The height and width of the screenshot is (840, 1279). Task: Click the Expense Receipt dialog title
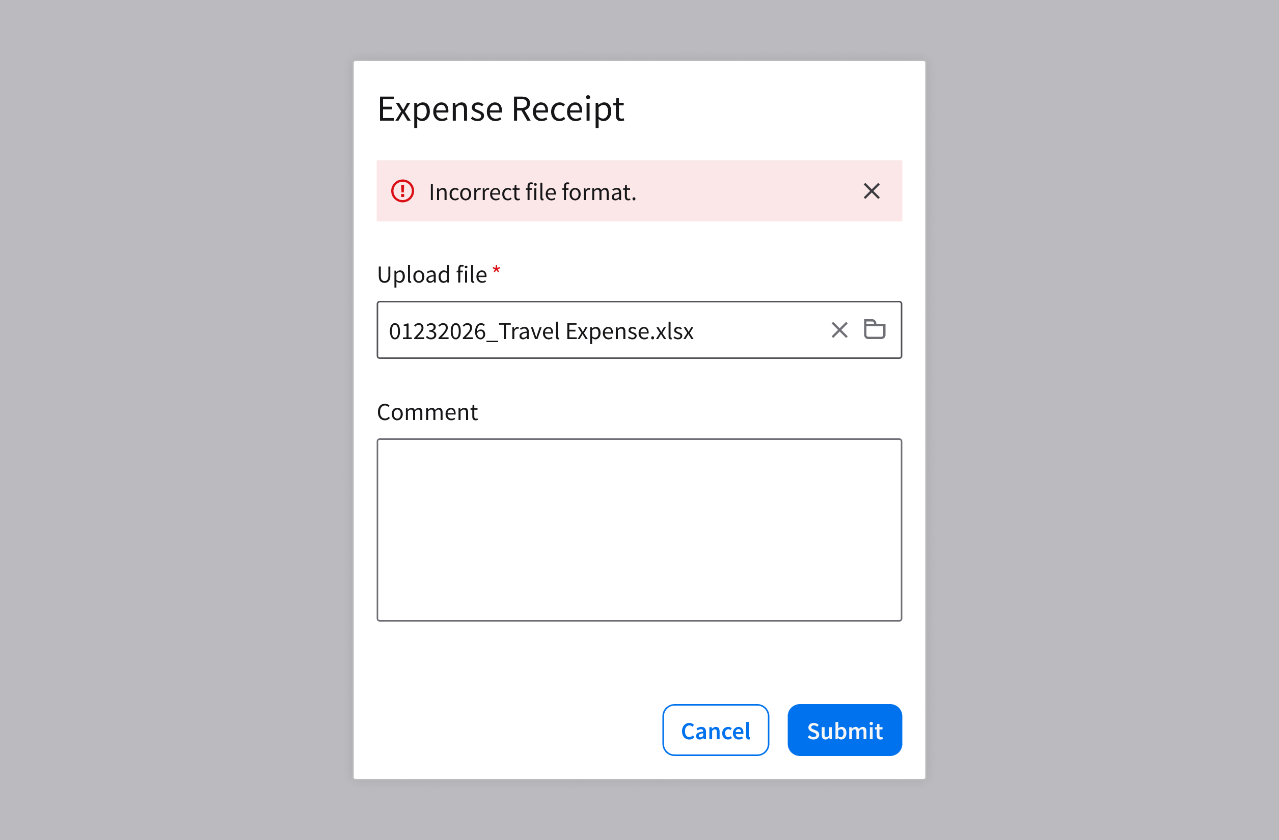click(500, 109)
